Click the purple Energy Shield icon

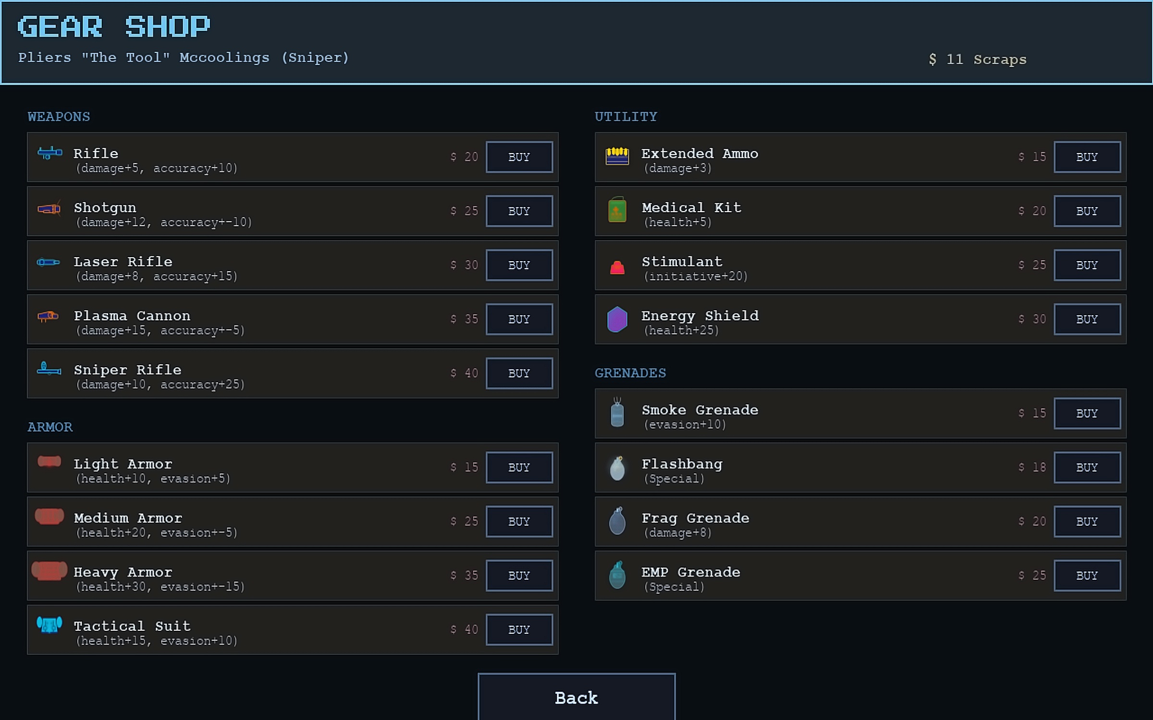tap(617, 319)
